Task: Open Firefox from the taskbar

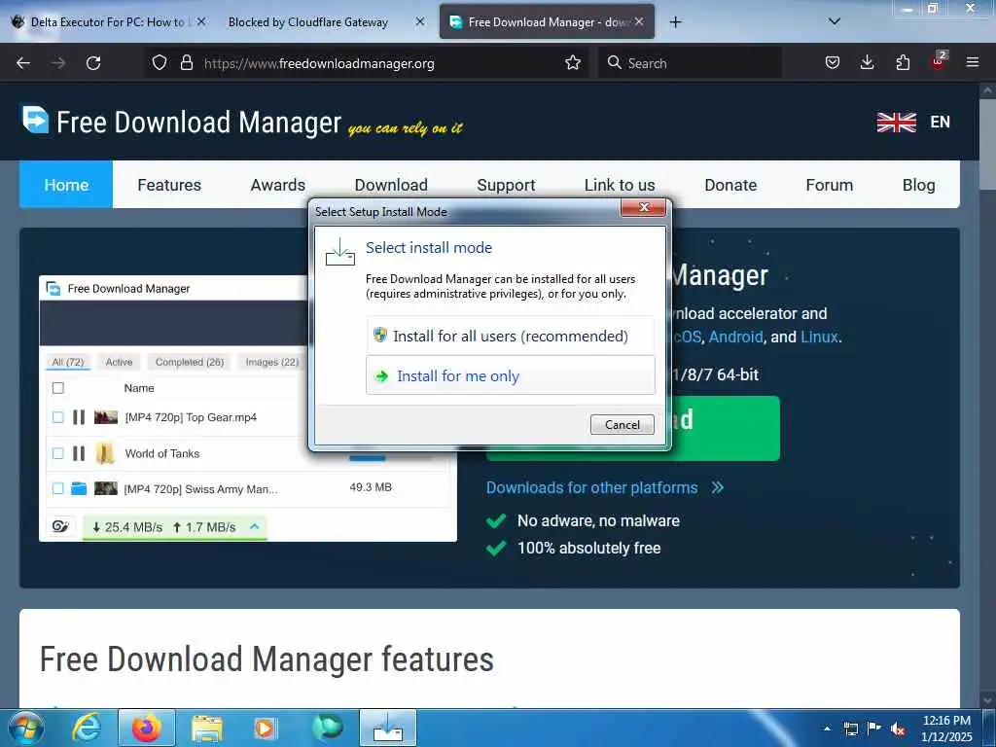Action: click(147, 728)
